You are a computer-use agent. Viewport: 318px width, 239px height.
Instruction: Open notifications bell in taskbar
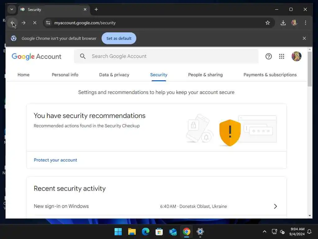(309, 232)
